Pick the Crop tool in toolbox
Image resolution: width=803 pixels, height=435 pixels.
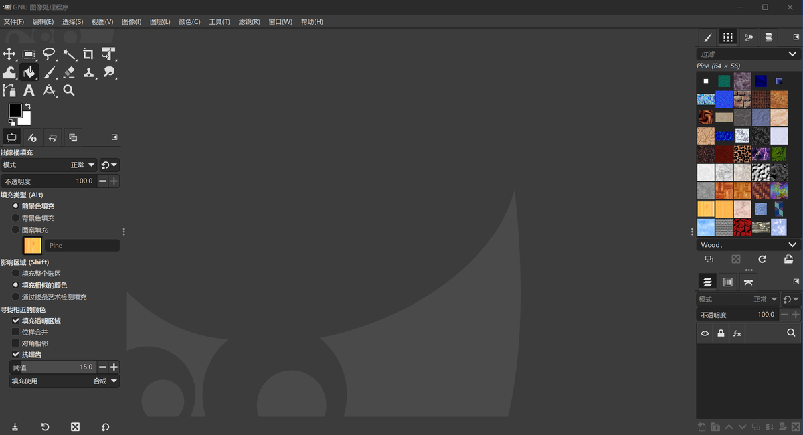(x=88, y=54)
